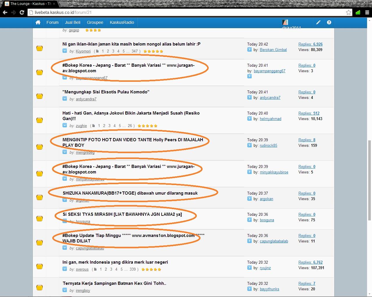Expand preview arrow for Pulau Komodo thread
The width and height of the screenshot is (372, 297).
(x=65, y=99)
